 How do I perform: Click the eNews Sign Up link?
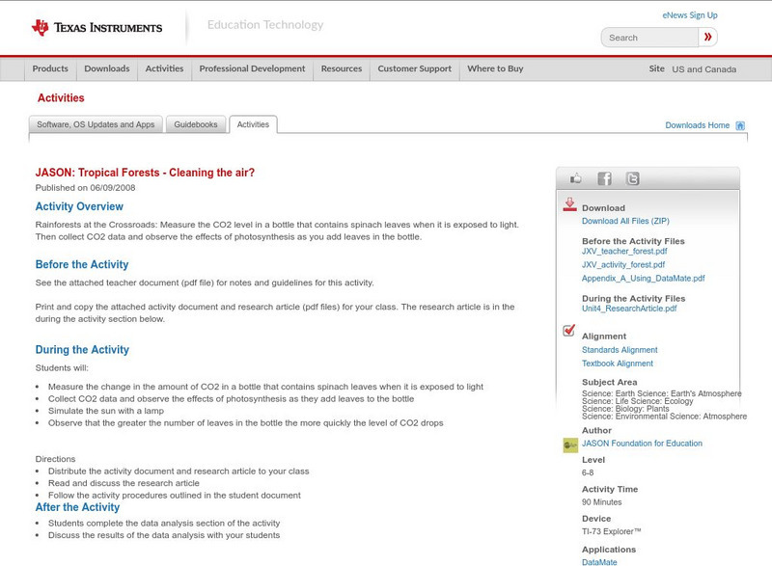690,15
